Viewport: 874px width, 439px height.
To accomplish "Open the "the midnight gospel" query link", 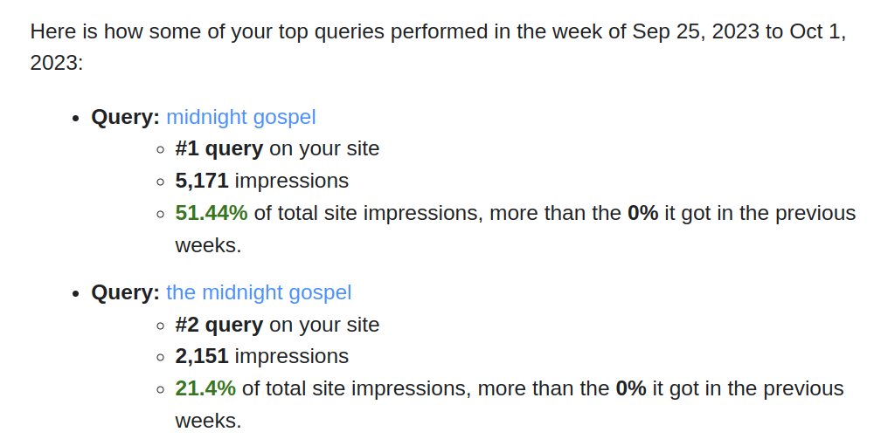I will pos(259,292).
